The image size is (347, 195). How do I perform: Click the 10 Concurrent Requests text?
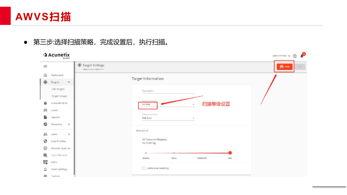pos(155,140)
